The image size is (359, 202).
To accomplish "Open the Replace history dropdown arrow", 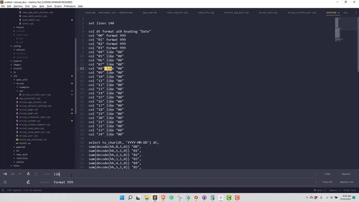I will point(316,182).
